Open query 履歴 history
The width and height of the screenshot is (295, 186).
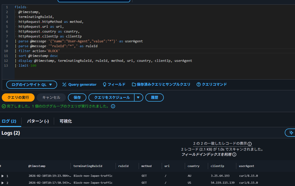click(x=154, y=97)
